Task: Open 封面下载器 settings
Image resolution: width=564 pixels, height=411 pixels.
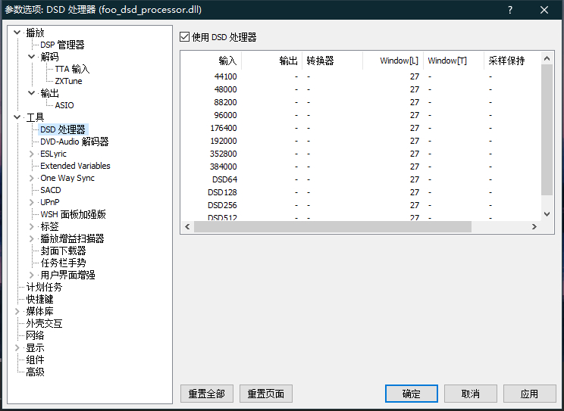Action: pyautogui.click(x=63, y=251)
